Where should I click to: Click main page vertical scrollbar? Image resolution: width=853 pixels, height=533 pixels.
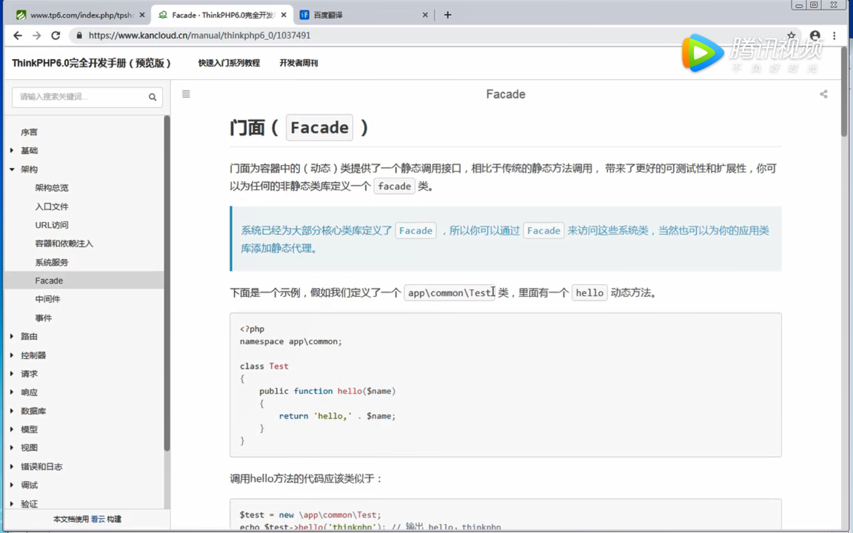click(x=844, y=91)
